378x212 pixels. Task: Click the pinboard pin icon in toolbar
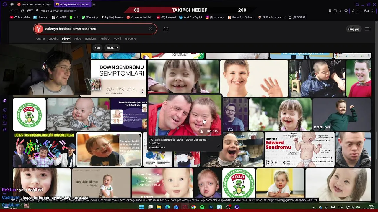tap(330, 11)
